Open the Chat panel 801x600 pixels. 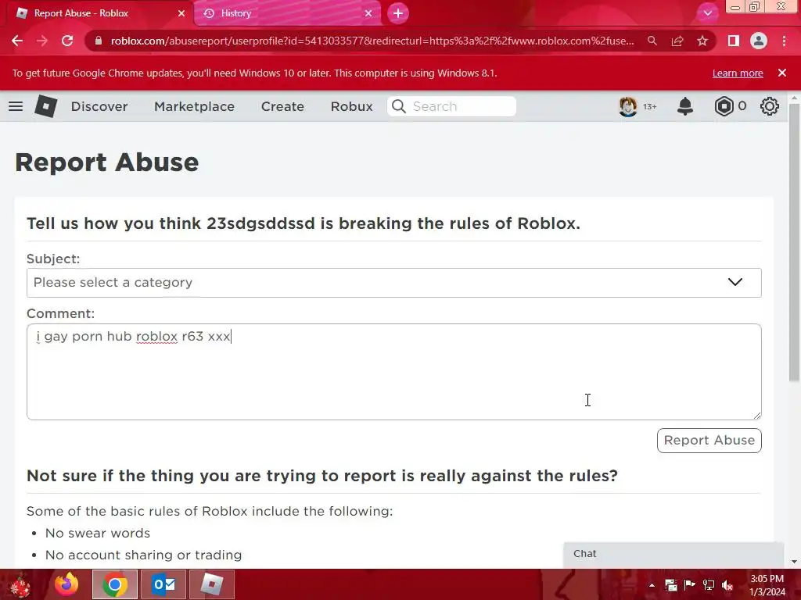tap(673, 554)
